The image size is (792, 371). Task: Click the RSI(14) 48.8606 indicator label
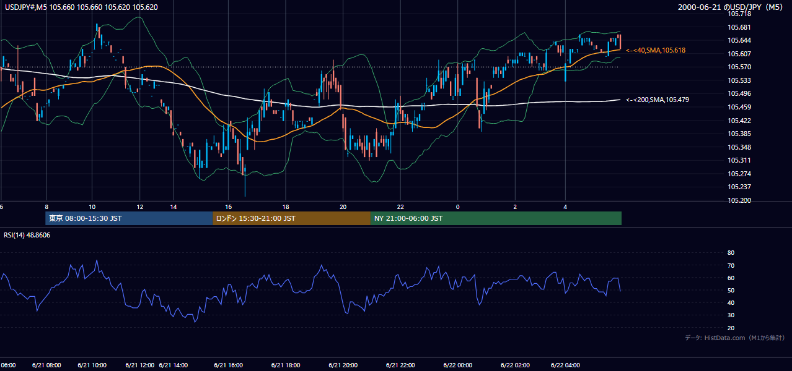[27, 236]
